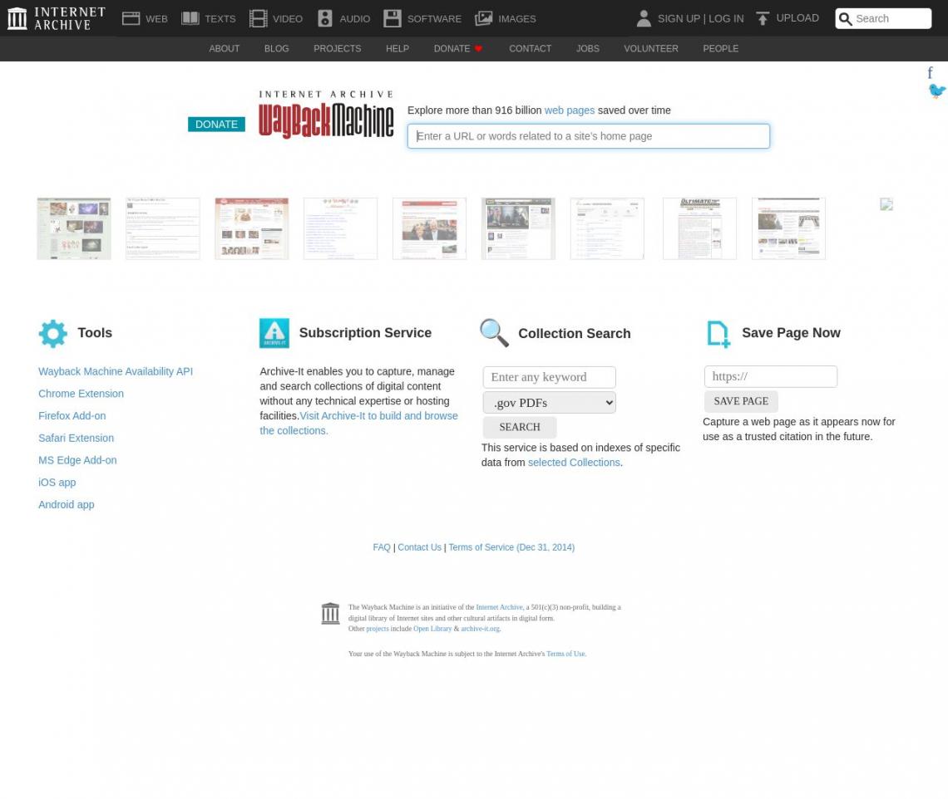
Task: Open the Software floppy icon
Action: [x=393, y=19]
